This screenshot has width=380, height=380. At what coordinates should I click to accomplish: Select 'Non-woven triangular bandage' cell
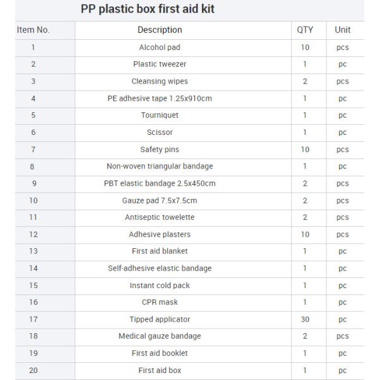[160, 167]
